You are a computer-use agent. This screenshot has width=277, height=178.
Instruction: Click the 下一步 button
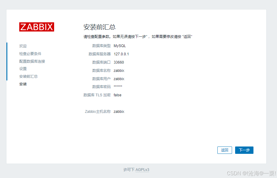click(244, 150)
